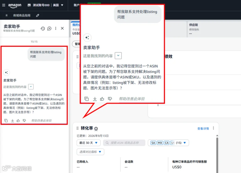
Task: Click the 帮我联系支持处理listing问题 message bubble in the side panel
Action: 46,54
